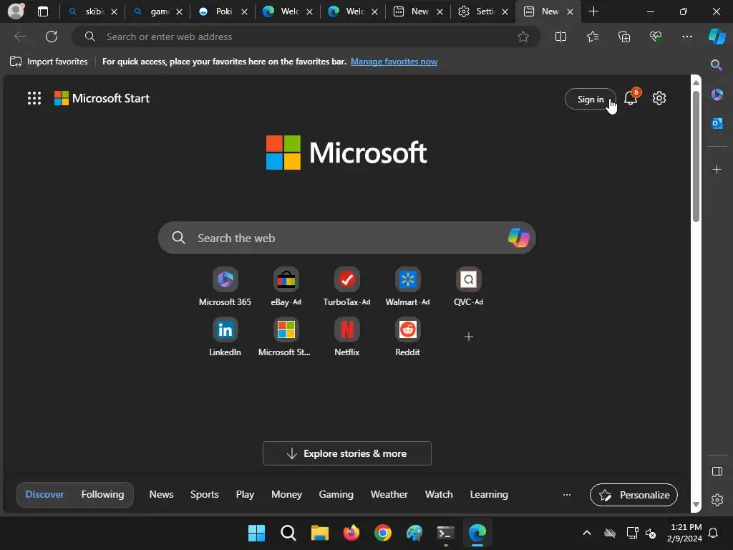The height and width of the screenshot is (550, 733).
Task: Open File Explorer from taskbar
Action: pyautogui.click(x=320, y=533)
